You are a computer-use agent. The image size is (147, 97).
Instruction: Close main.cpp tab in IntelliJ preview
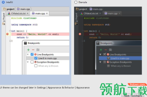(x=47, y=13)
